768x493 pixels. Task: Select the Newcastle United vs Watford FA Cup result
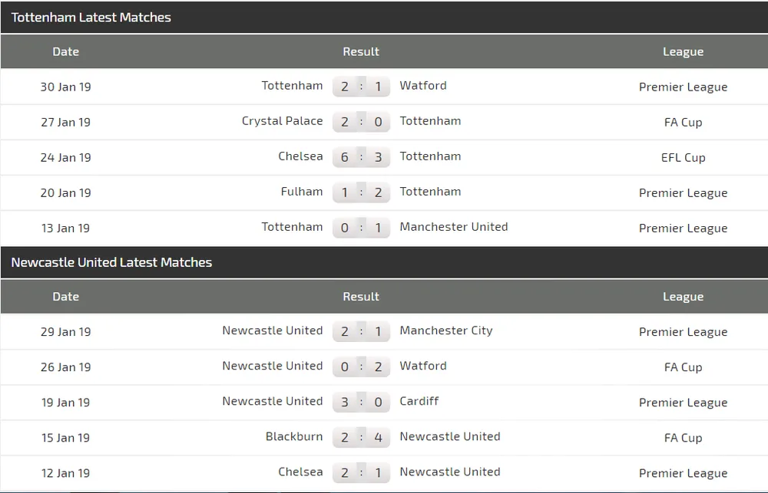tap(361, 366)
